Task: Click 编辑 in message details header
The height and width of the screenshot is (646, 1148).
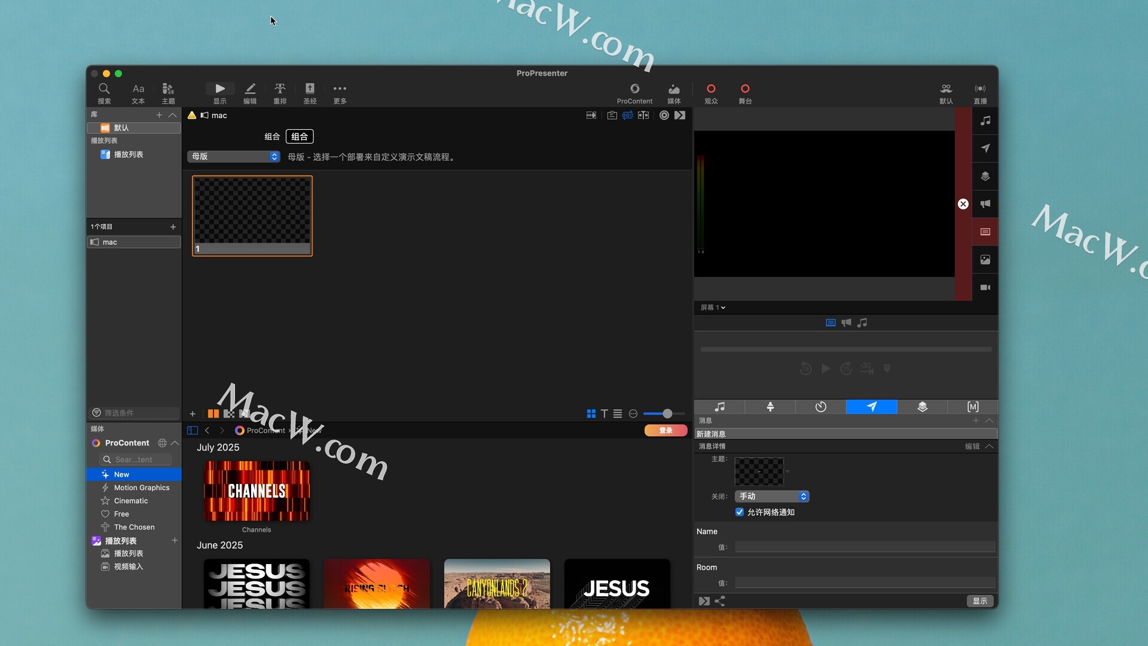Action: point(972,446)
